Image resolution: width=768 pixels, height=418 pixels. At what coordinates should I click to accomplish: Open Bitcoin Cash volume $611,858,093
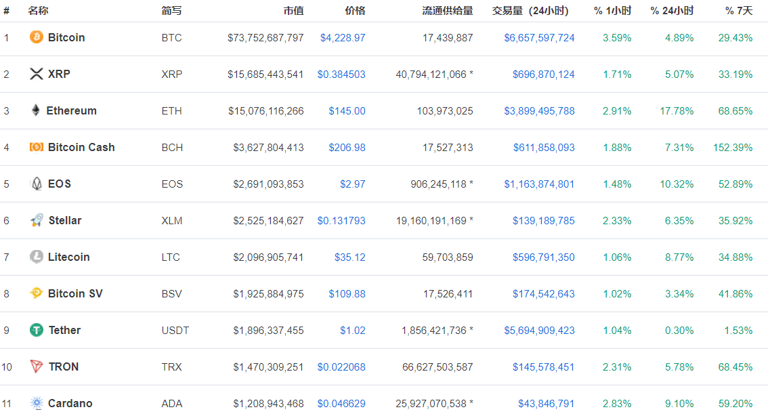(544, 148)
